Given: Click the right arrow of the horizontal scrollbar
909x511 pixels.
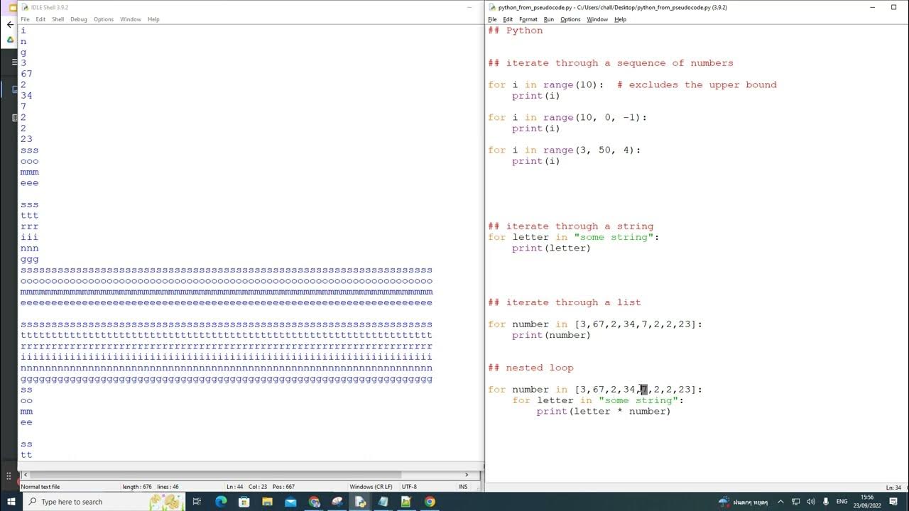Looking at the screenshot, I should [x=467, y=475].
